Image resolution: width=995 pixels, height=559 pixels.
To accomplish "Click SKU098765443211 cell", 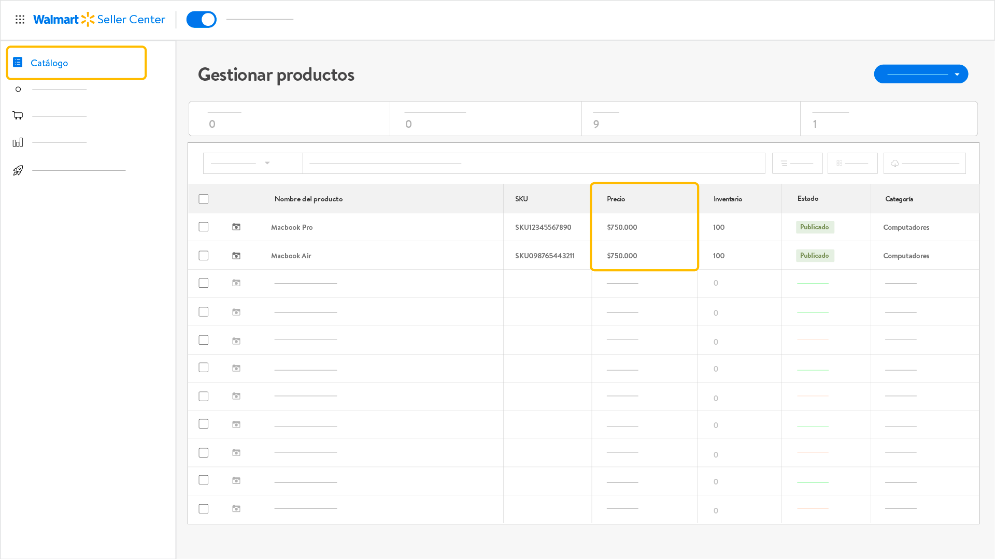I will pyautogui.click(x=545, y=256).
